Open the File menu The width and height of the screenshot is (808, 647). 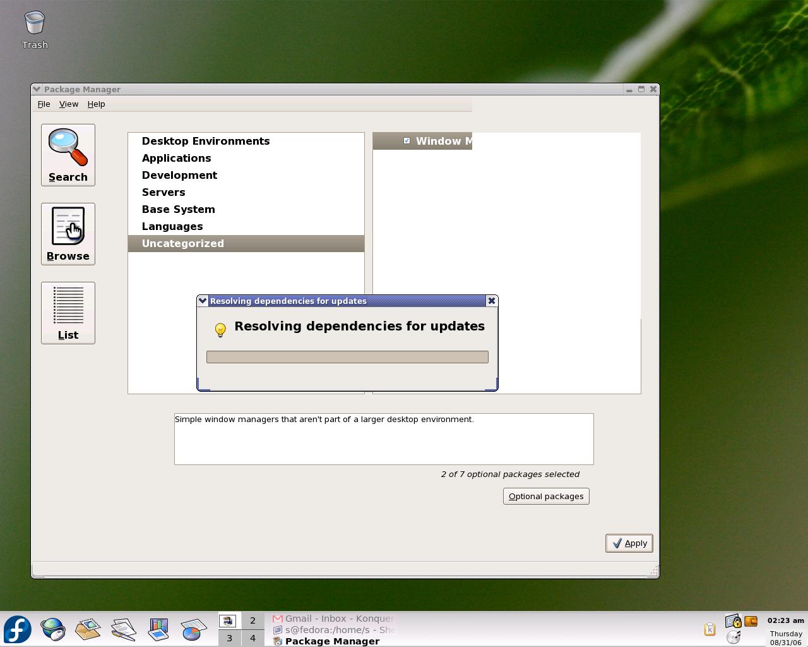pyautogui.click(x=44, y=104)
